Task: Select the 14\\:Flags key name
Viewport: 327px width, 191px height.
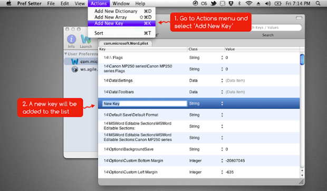Action: point(113,58)
